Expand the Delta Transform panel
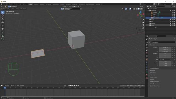176x99 pixels. (x=155, y=68)
